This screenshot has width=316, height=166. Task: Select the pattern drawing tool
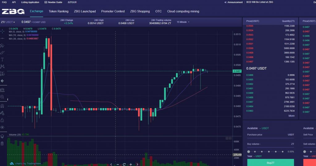click(x=2, y=66)
